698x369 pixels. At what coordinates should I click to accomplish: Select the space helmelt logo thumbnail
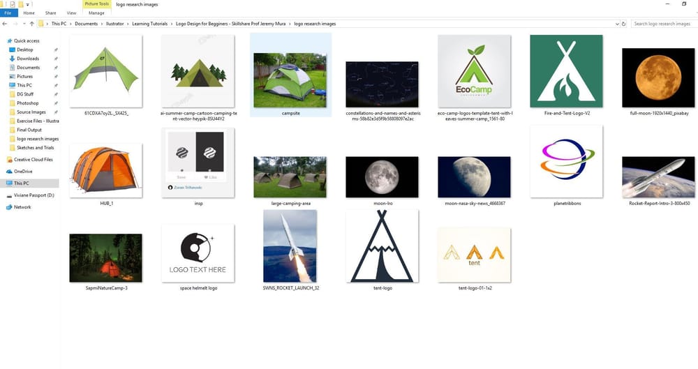tap(198, 253)
